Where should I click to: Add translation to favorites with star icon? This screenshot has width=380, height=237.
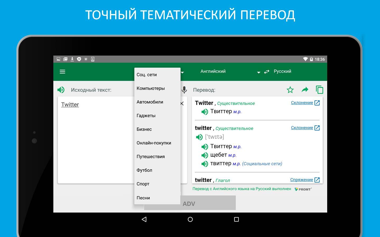tap(290, 90)
